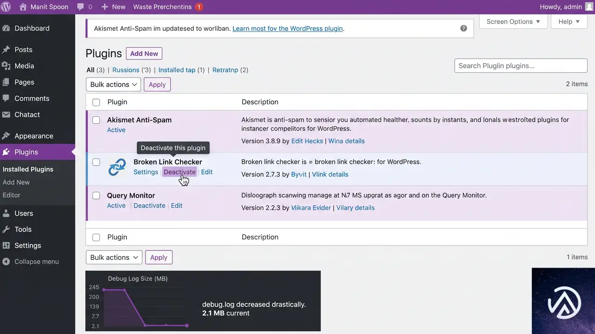The height and width of the screenshot is (334, 595).
Task: Toggle the select-all checkbox in table footer
Action: coord(96,238)
